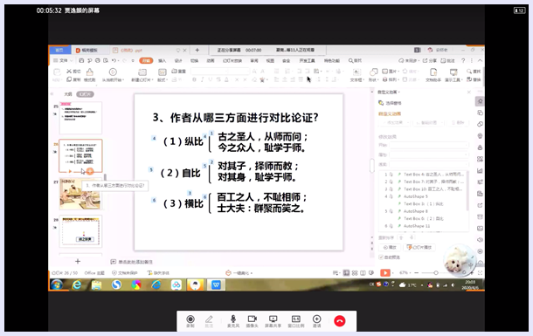Screen dimensions: 533x336
Task: Click the new slide (新建幻灯片) icon
Action: [142, 72]
